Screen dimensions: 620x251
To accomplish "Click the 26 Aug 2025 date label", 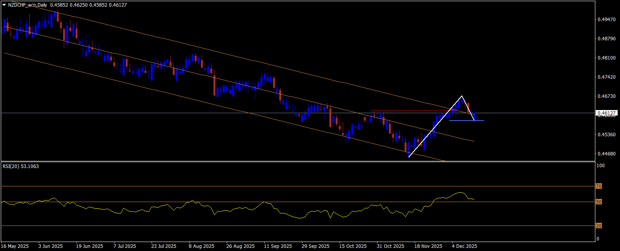I will coord(240,246).
